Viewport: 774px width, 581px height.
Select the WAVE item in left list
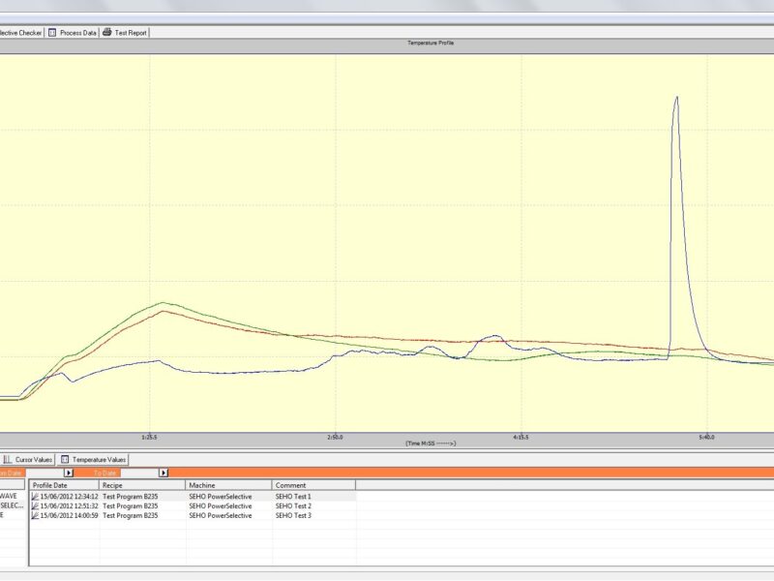(10, 496)
